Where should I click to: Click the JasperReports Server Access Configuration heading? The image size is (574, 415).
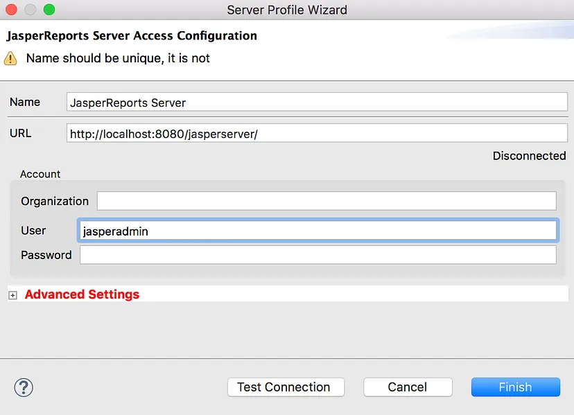pyautogui.click(x=132, y=36)
